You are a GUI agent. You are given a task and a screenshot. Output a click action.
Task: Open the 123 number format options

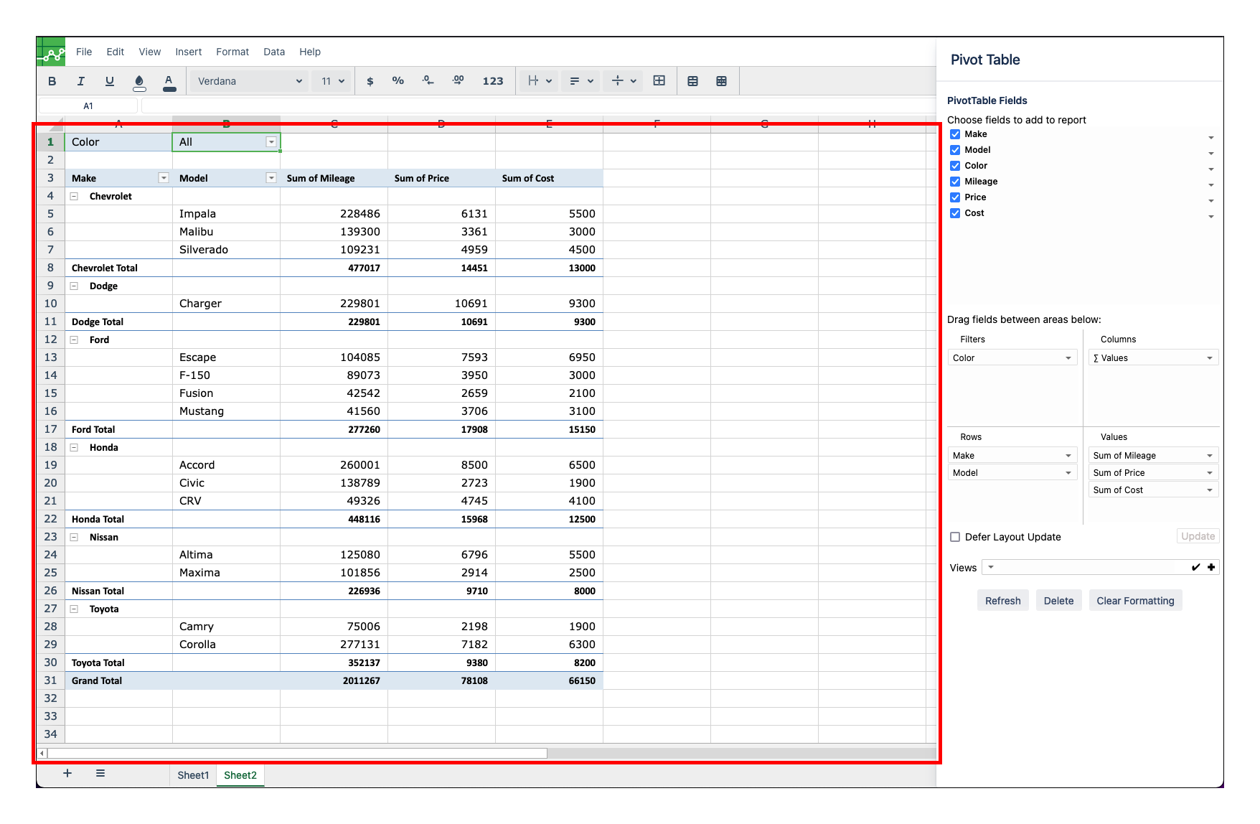coord(494,80)
